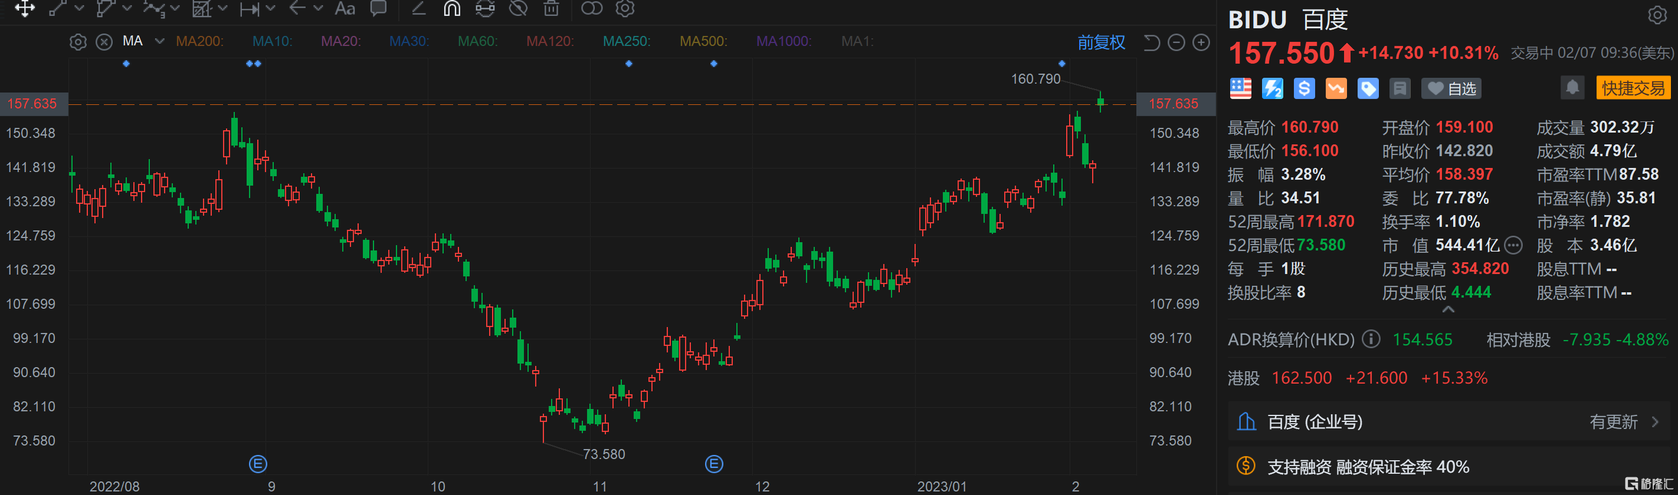Image resolution: width=1678 pixels, height=495 pixels.
Task: Click the MA60 moving average label
Action: 477,42
